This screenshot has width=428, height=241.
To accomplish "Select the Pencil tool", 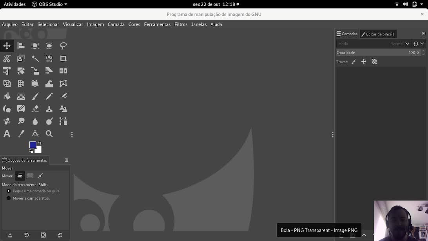I will click(49, 96).
